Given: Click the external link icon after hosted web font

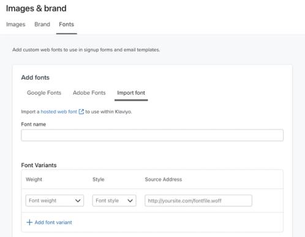Looking at the screenshot, I should pos(81,112).
